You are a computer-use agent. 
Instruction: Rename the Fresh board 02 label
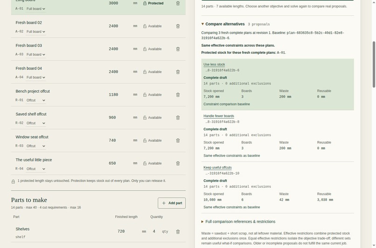pos(29,22)
